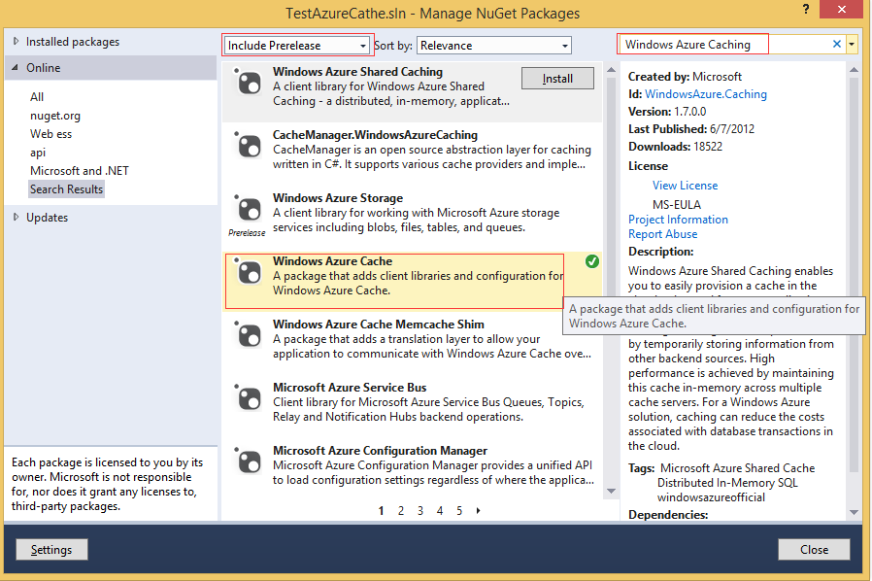Clear the search box with the X icon
Screen dimensions: 872x581
tap(836, 44)
